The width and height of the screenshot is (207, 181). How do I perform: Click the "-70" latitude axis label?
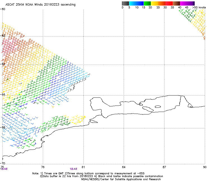click(x=3, y=163)
